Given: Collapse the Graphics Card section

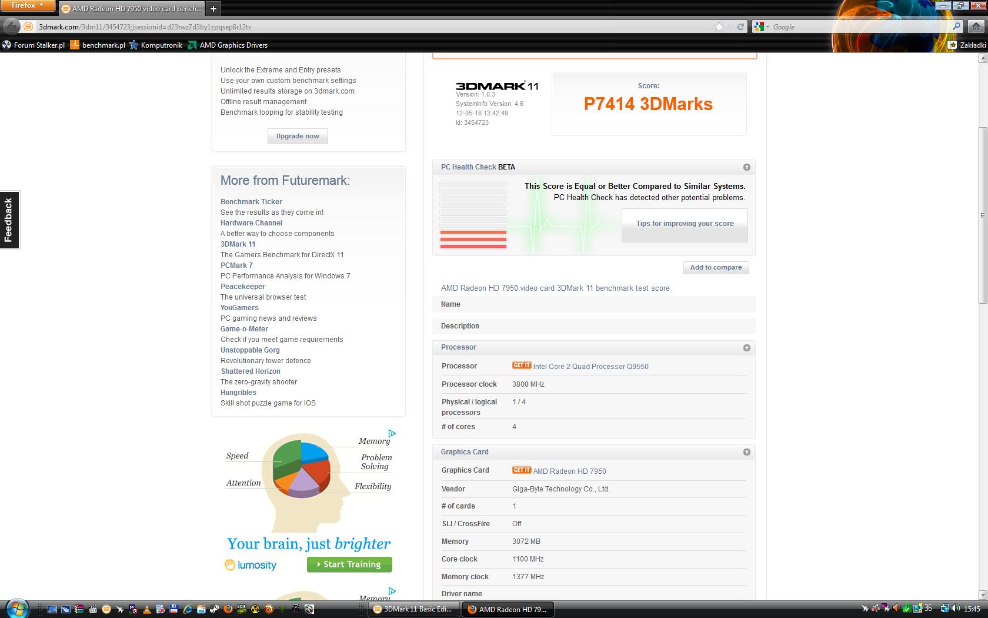Looking at the screenshot, I should 746,452.
